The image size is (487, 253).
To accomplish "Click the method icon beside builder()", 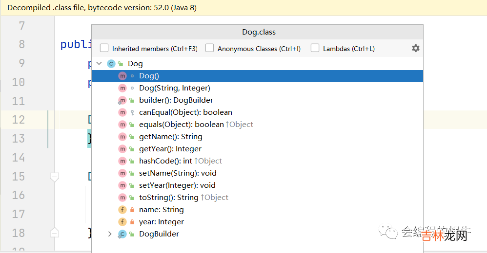I will pos(122,100).
